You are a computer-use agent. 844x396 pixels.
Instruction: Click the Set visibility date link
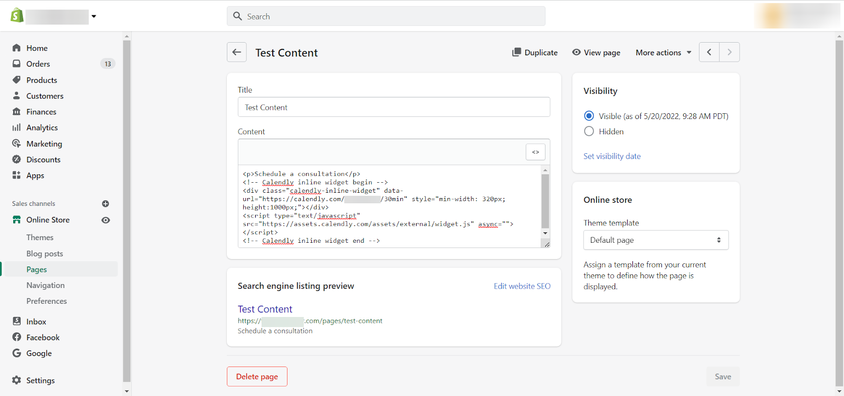pyautogui.click(x=612, y=156)
